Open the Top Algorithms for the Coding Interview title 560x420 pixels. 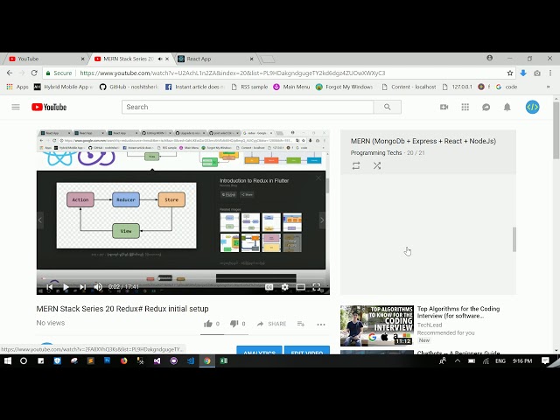point(458,312)
